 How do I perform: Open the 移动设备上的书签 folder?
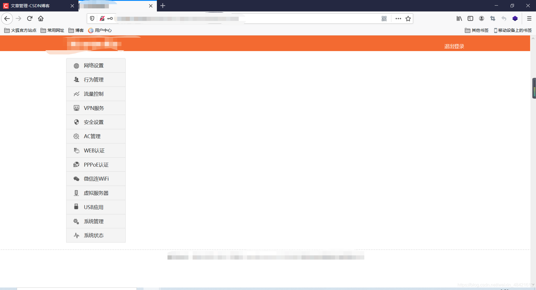(513, 30)
